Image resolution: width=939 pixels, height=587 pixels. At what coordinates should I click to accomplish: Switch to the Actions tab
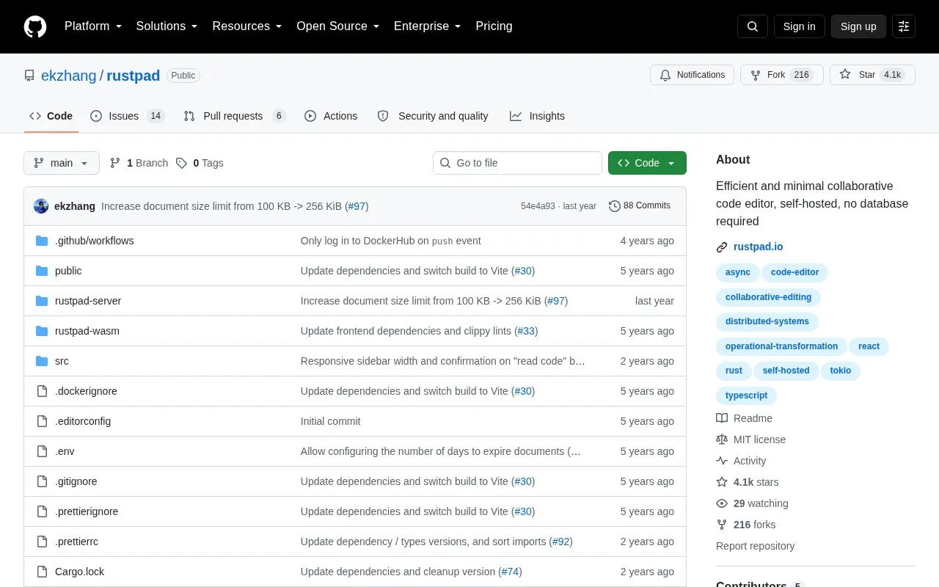coord(331,116)
